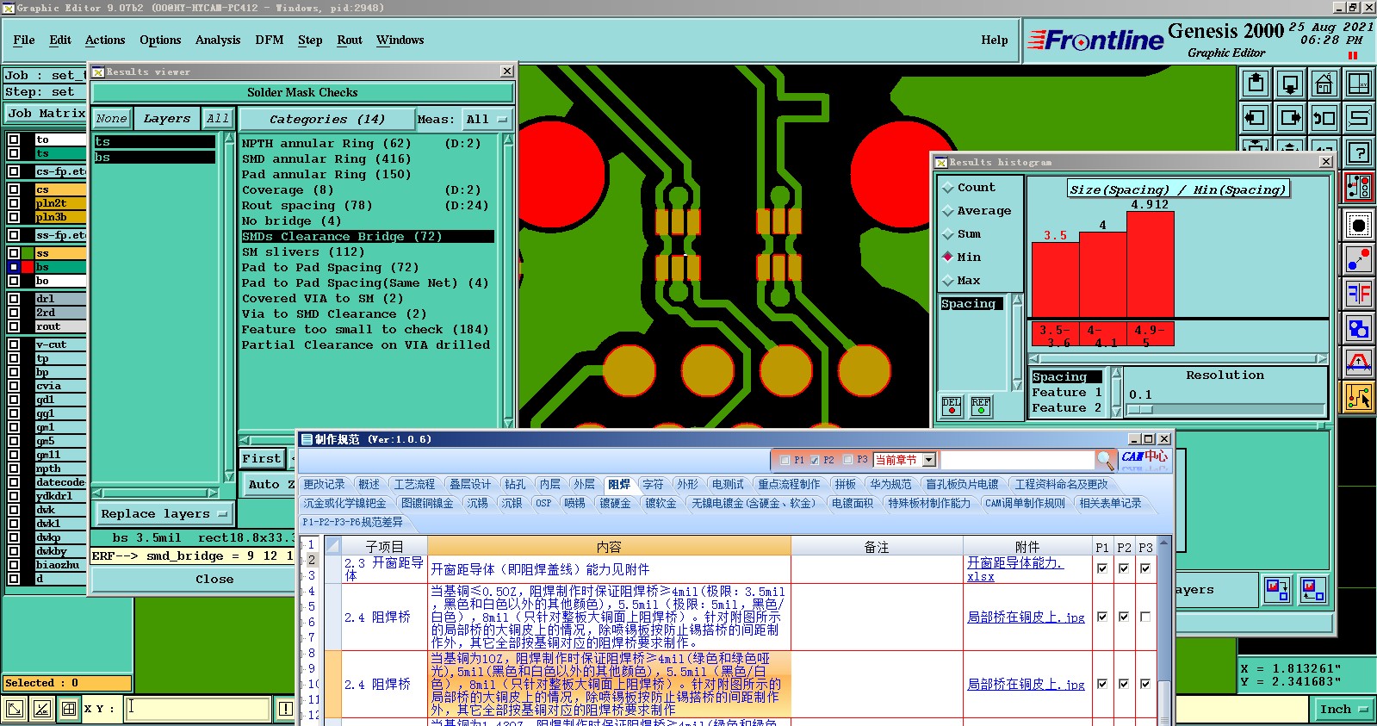Open the File menu

coord(24,40)
